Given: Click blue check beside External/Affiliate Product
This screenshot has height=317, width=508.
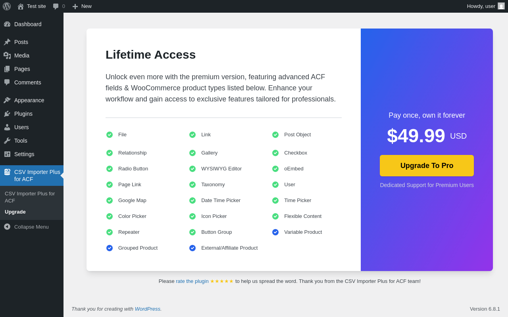Looking at the screenshot, I should 192,248.
